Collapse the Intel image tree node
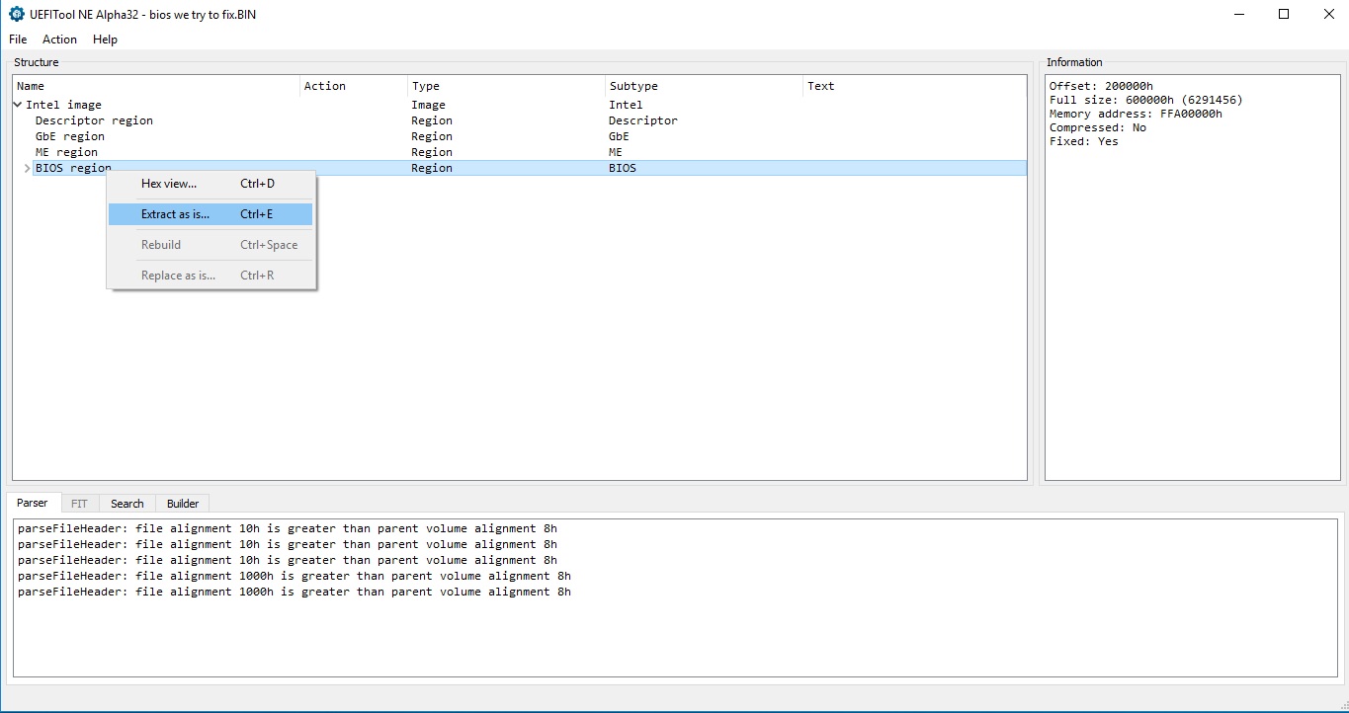Image resolution: width=1349 pixels, height=713 pixels. [18, 105]
